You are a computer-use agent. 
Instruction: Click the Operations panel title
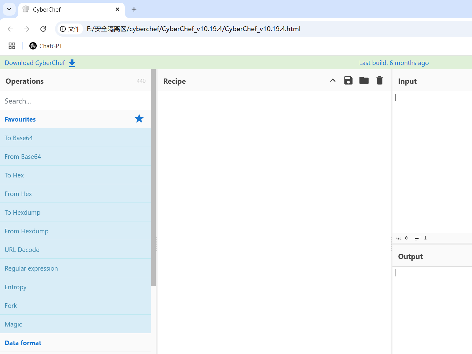tap(24, 81)
